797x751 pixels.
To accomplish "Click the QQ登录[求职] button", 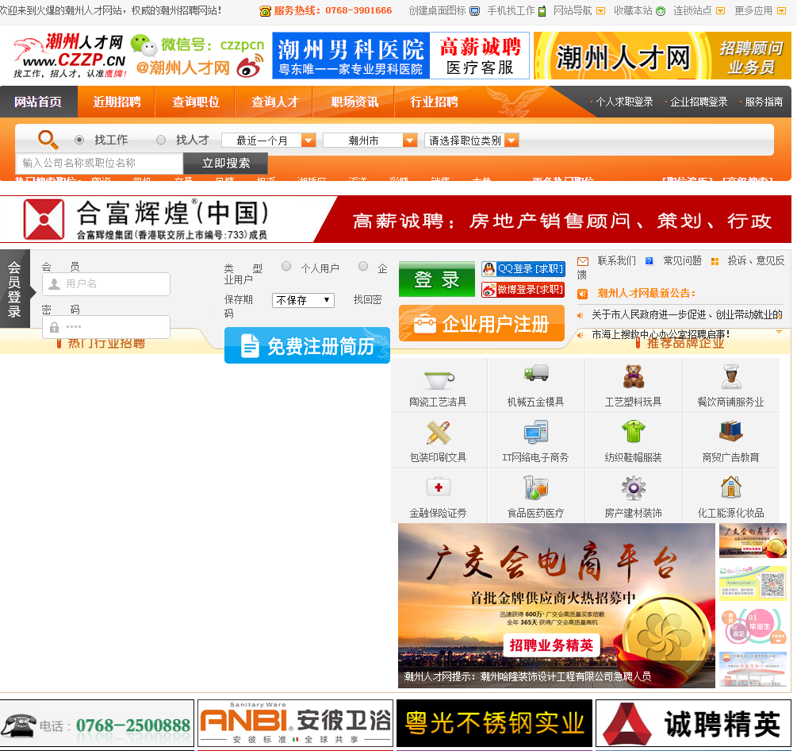I will point(523,268).
